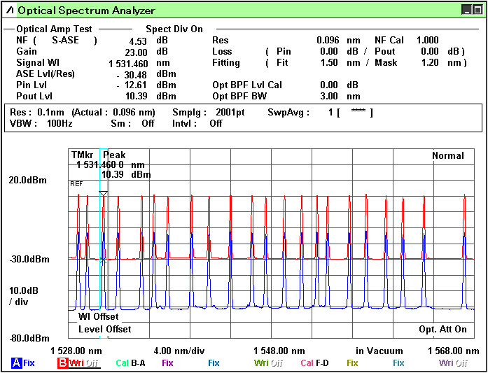Click the Spect Div On header
The width and height of the screenshot is (488, 373).
pyautogui.click(x=174, y=29)
